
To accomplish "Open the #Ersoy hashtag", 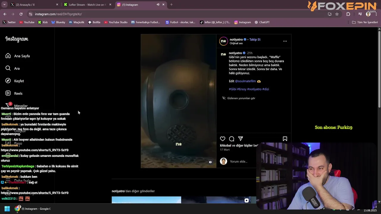I will (x=242, y=89).
